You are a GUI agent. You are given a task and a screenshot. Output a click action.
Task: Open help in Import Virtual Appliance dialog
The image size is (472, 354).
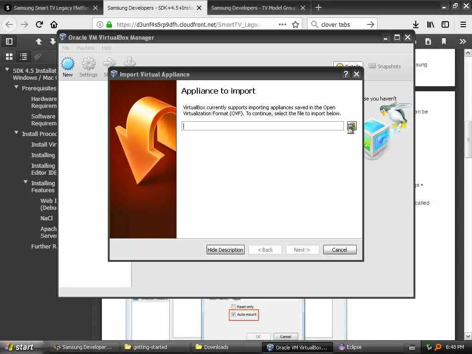pos(346,74)
